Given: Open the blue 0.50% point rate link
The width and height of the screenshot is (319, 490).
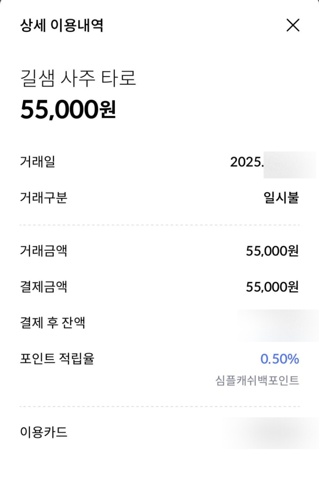Looking at the screenshot, I should 279,359.
